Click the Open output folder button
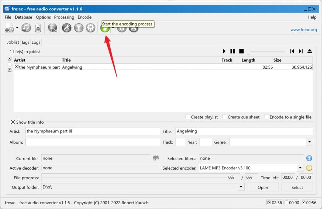322x209 pixels. tap(263, 187)
